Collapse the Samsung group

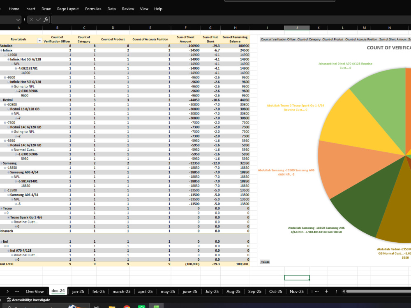[x=1, y=163]
